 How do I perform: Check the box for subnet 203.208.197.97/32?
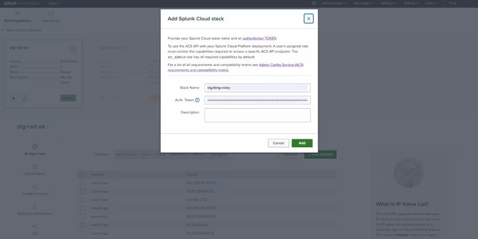(x=83, y=183)
